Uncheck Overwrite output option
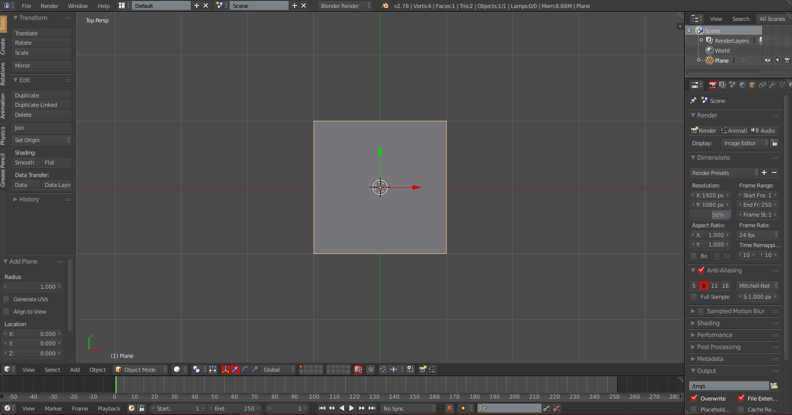 694,398
